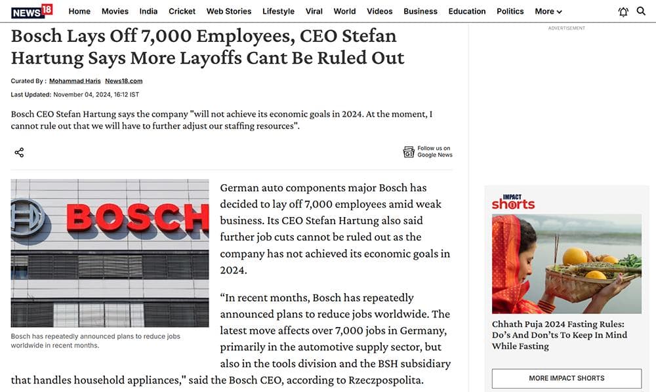The image size is (656, 392).
Task: Expand the More menu dropdown
Action: coord(548,11)
